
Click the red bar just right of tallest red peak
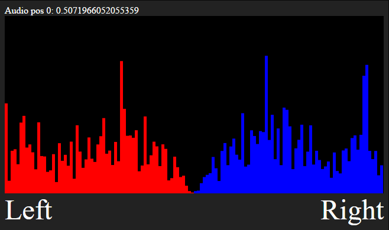pyautogui.click(x=124, y=151)
